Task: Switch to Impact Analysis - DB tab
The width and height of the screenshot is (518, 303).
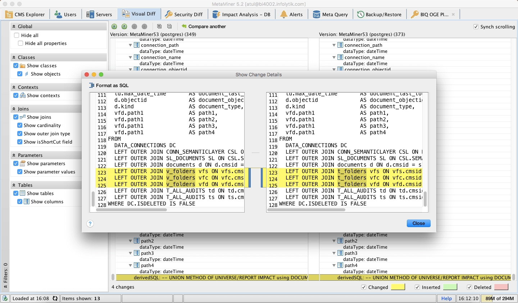Action: (242, 14)
